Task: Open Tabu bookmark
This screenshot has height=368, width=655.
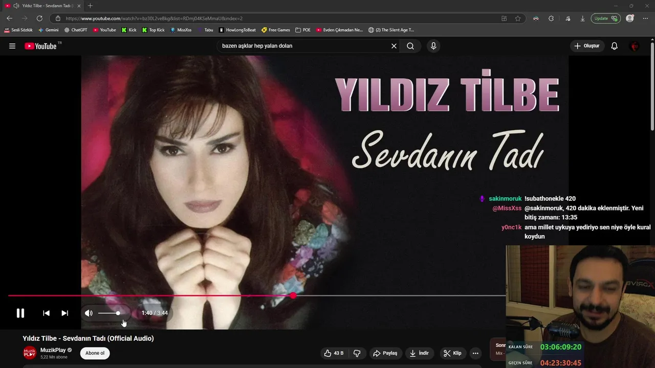Action: coord(205,30)
